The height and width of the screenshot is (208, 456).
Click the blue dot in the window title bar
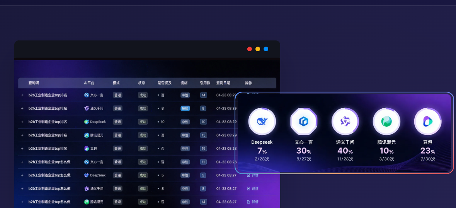[x=266, y=49]
